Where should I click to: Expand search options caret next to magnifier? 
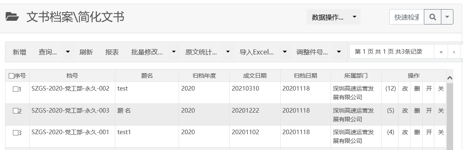tap(447, 17)
